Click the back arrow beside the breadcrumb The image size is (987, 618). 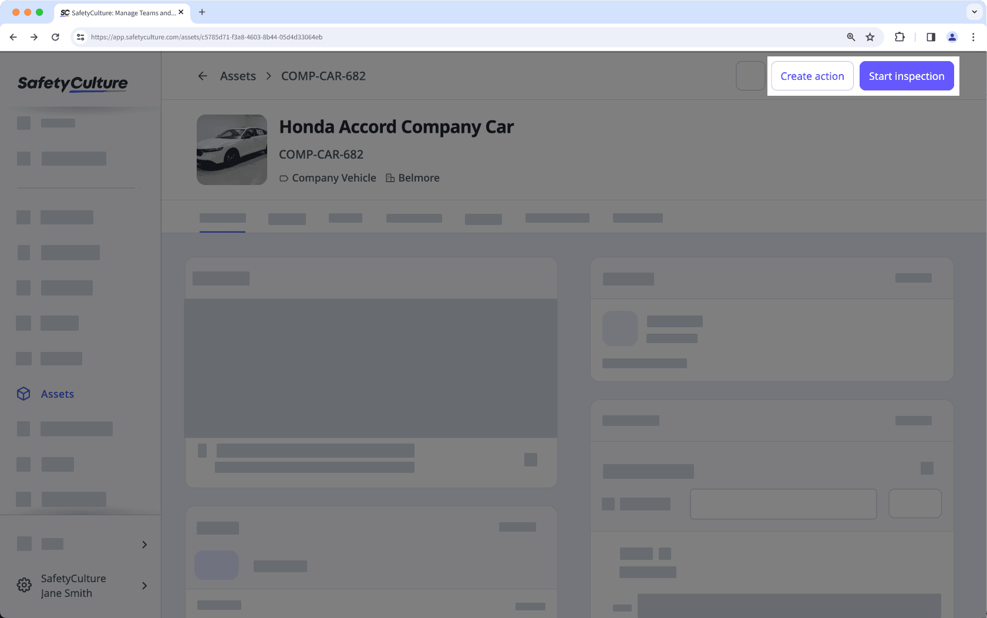point(202,76)
